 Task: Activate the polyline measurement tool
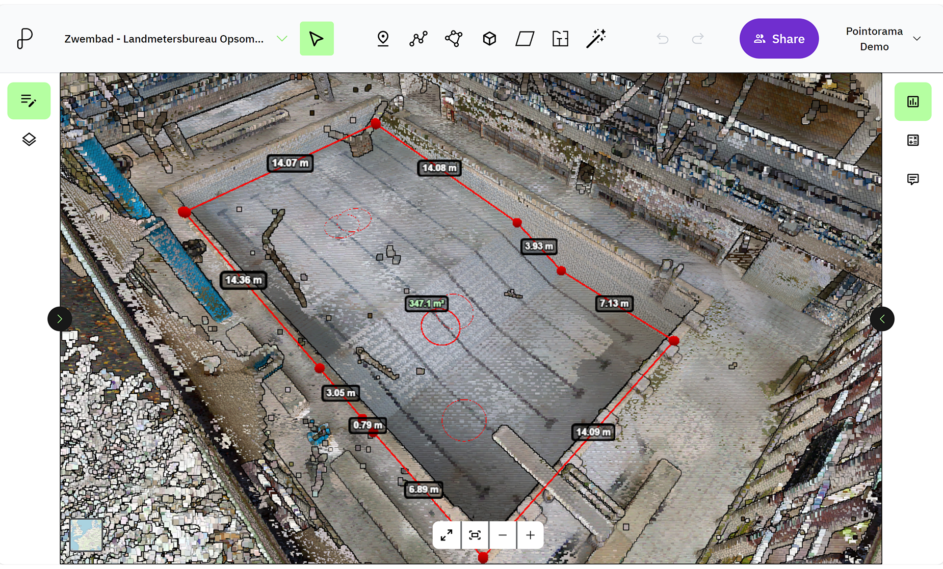click(x=418, y=38)
